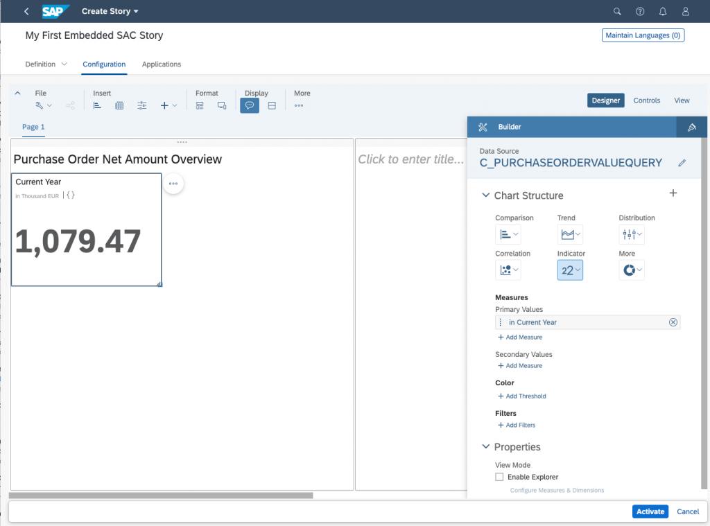Viewport: 710px width, 526px height.
Task: Click the horizontal canvas scrollbar
Action: coord(161,496)
